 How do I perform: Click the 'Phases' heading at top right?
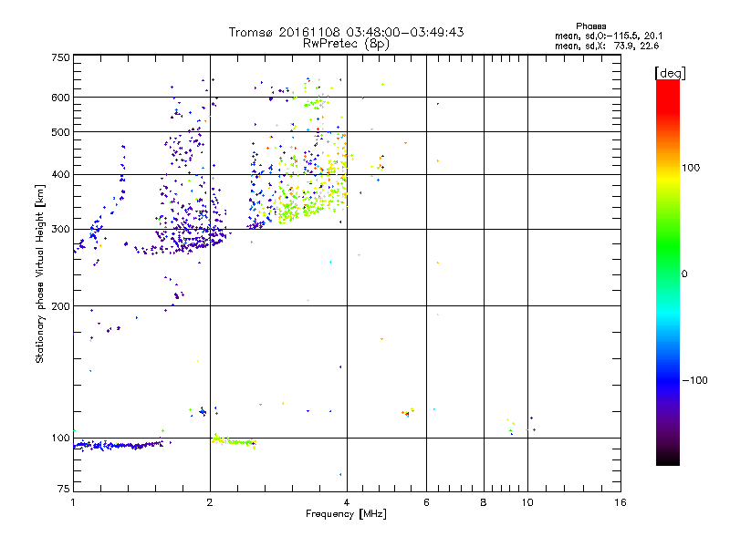pyautogui.click(x=590, y=26)
